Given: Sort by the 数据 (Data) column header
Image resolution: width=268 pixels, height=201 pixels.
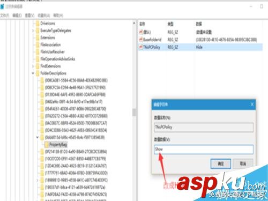Looking at the screenshot, I should 199,24.
